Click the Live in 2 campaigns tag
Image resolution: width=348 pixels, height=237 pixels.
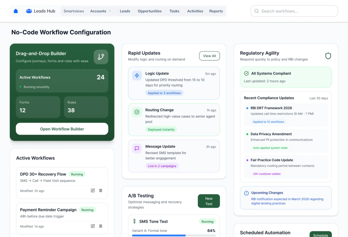click(x=162, y=166)
